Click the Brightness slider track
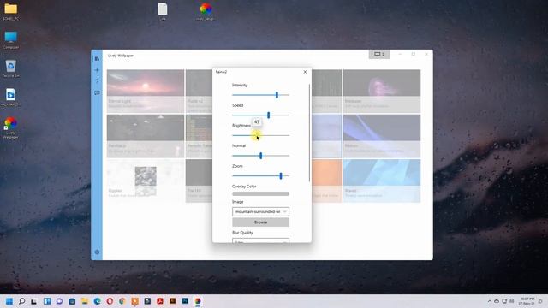This screenshot has height=308, width=548. tap(260, 135)
